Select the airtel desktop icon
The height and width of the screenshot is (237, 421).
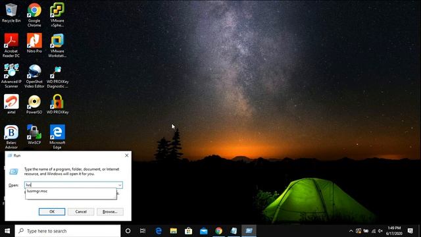coord(11,104)
